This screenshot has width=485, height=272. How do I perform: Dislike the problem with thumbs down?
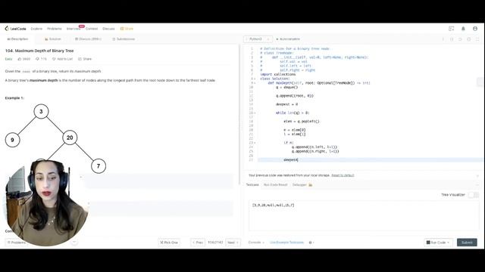37,59
